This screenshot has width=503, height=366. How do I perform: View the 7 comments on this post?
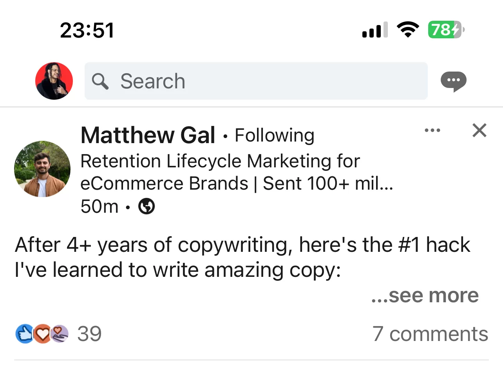pyautogui.click(x=431, y=334)
